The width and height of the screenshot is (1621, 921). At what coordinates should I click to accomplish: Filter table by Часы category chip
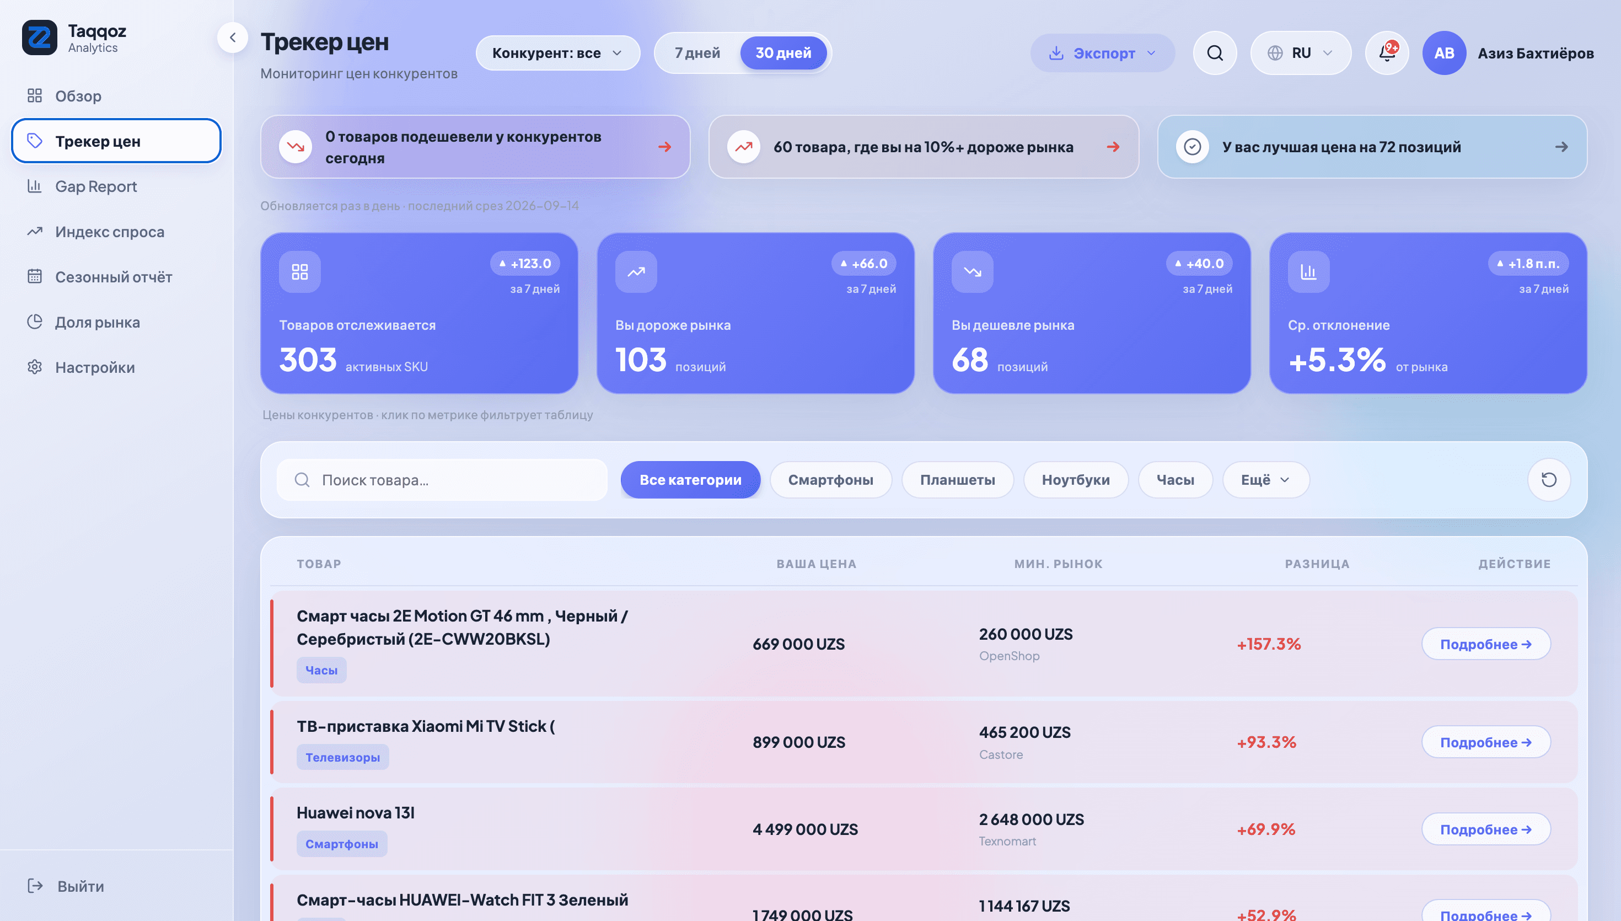point(1176,480)
